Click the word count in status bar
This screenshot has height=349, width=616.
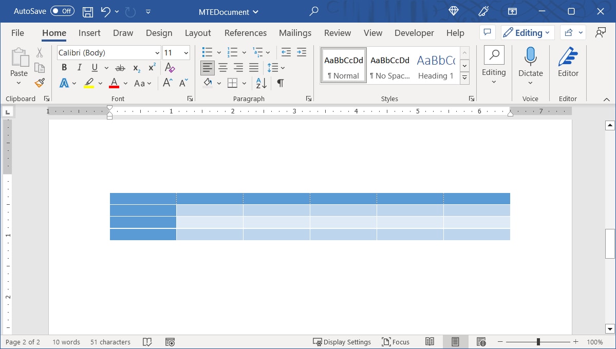click(66, 342)
